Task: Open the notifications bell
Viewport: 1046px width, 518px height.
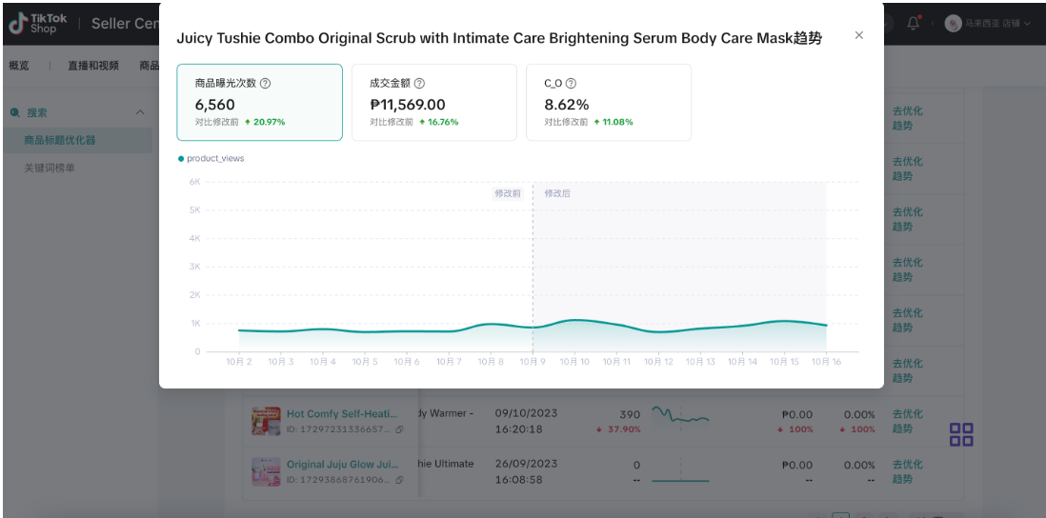Action: 914,23
